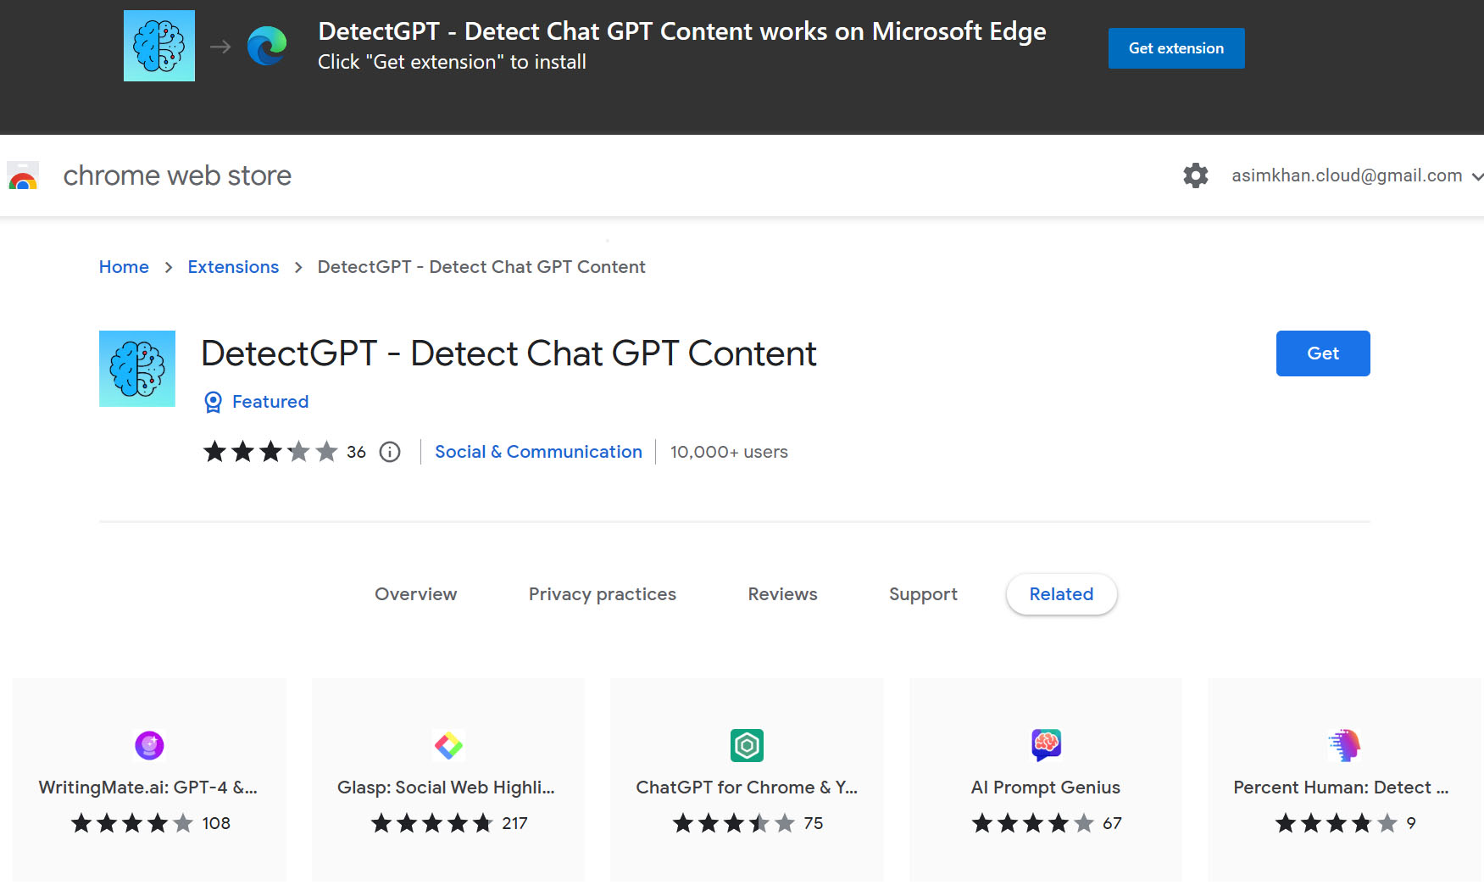Click the Featured badge ribbon icon
The height and width of the screenshot is (885, 1484).
point(213,401)
